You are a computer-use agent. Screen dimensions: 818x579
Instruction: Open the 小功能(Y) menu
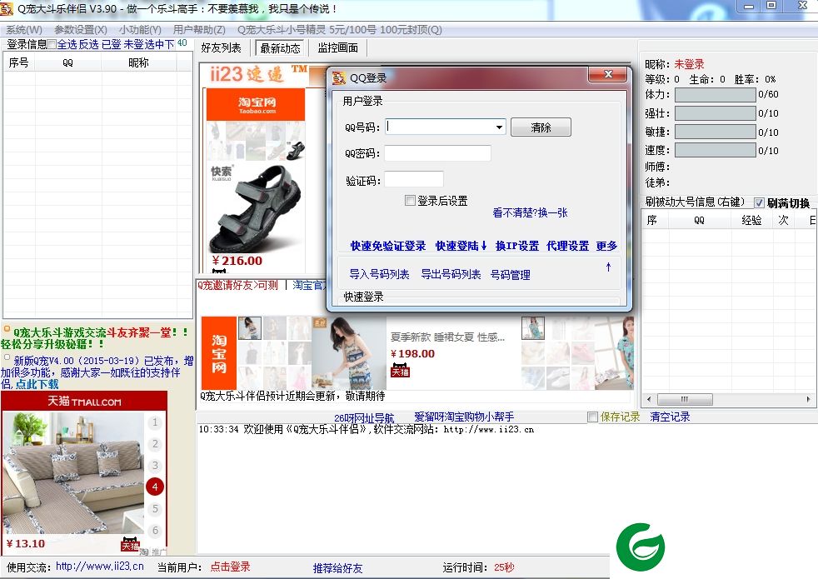(140, 30)
